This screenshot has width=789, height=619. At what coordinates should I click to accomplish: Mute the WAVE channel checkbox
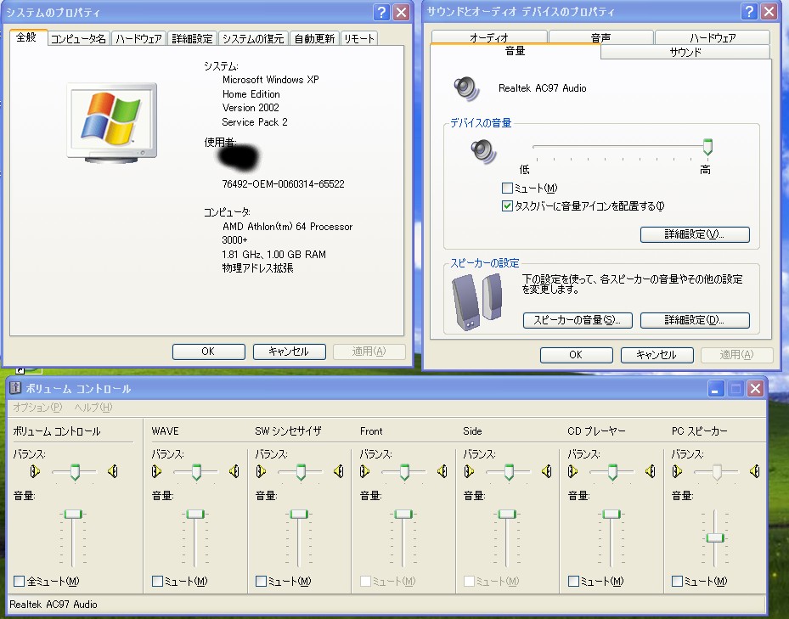[157, 582]
